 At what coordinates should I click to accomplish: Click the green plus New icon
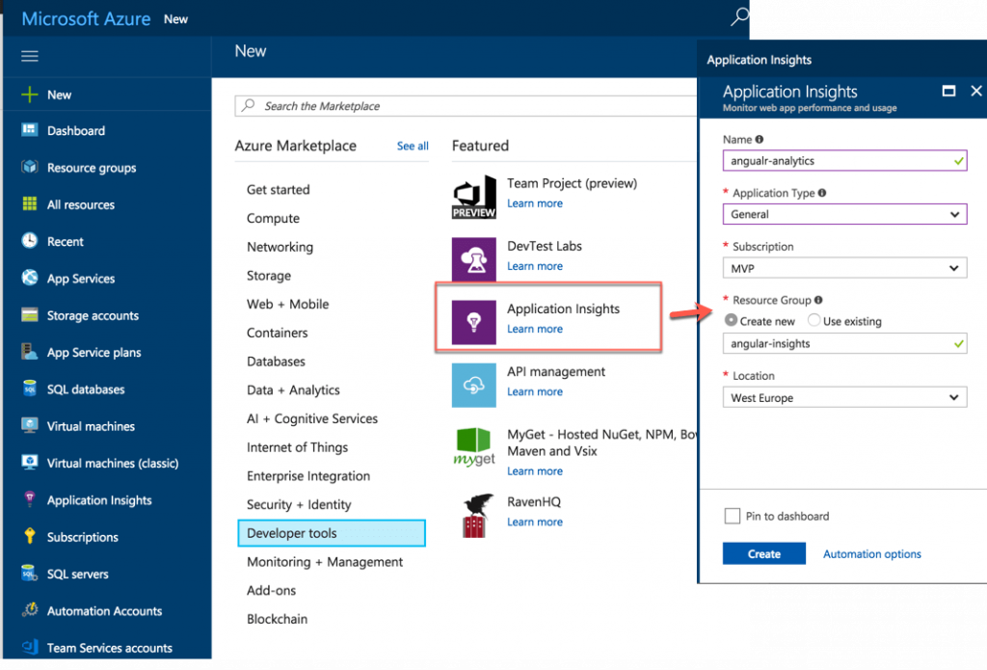click(30, 94)
